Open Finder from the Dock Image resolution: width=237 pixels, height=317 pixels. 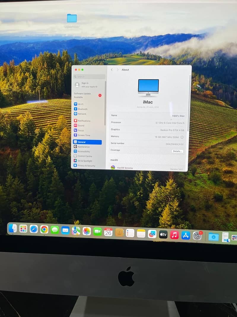(13, 228)
